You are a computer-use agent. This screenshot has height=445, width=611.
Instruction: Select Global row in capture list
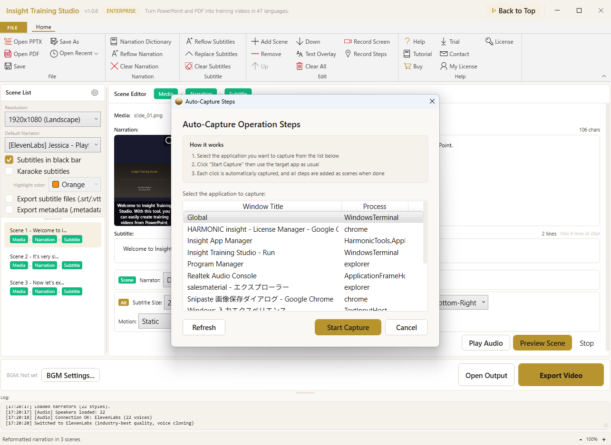303,218
